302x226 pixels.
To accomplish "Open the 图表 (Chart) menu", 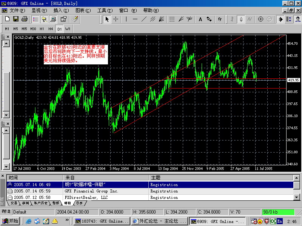I will click(x=83, y=11).
